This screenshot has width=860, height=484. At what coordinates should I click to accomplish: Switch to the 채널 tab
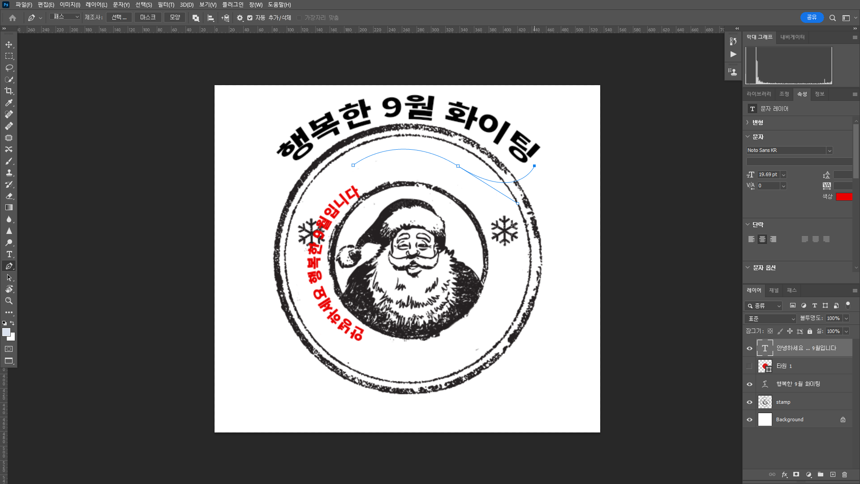(774, 290)
